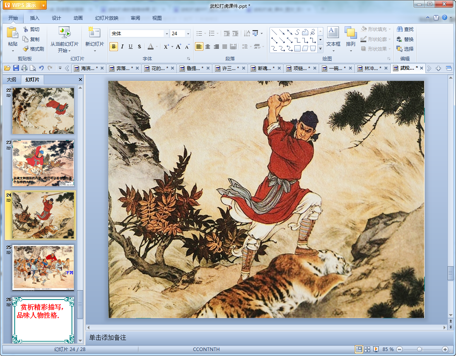Open file with folder icon
The height and width of the screenshot is (356, 456).
click(x=7, y=68)
